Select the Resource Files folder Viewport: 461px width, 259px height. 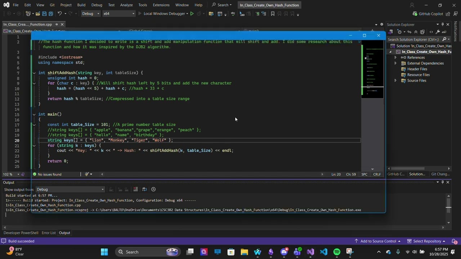[x=418, y=75]
